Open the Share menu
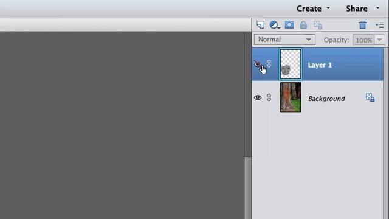Screen dimensions: 389x219 363,9
